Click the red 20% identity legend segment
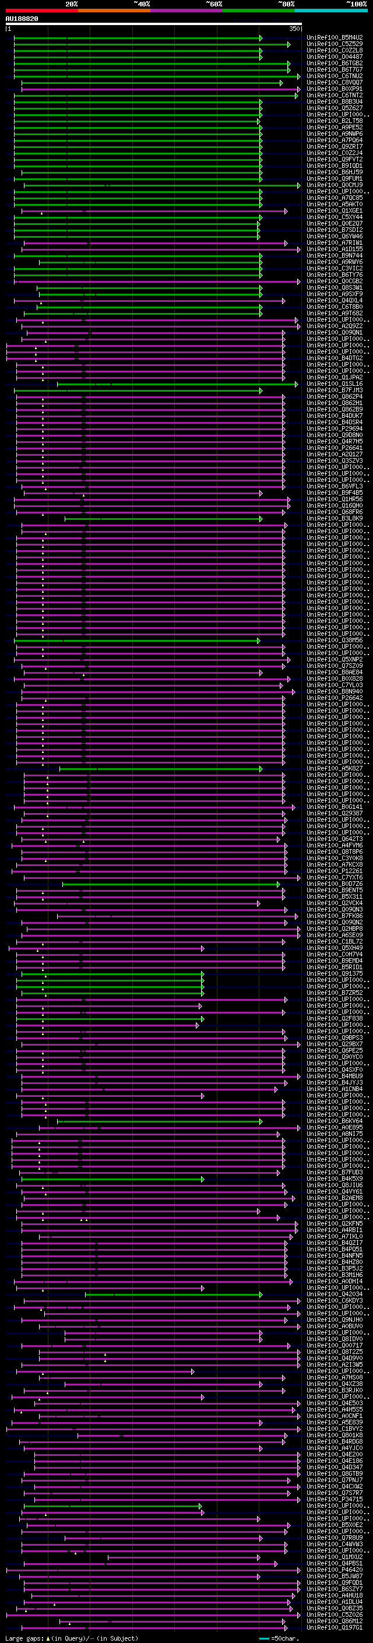Viewport: 373px width, 1643px height. click(41, 10)
